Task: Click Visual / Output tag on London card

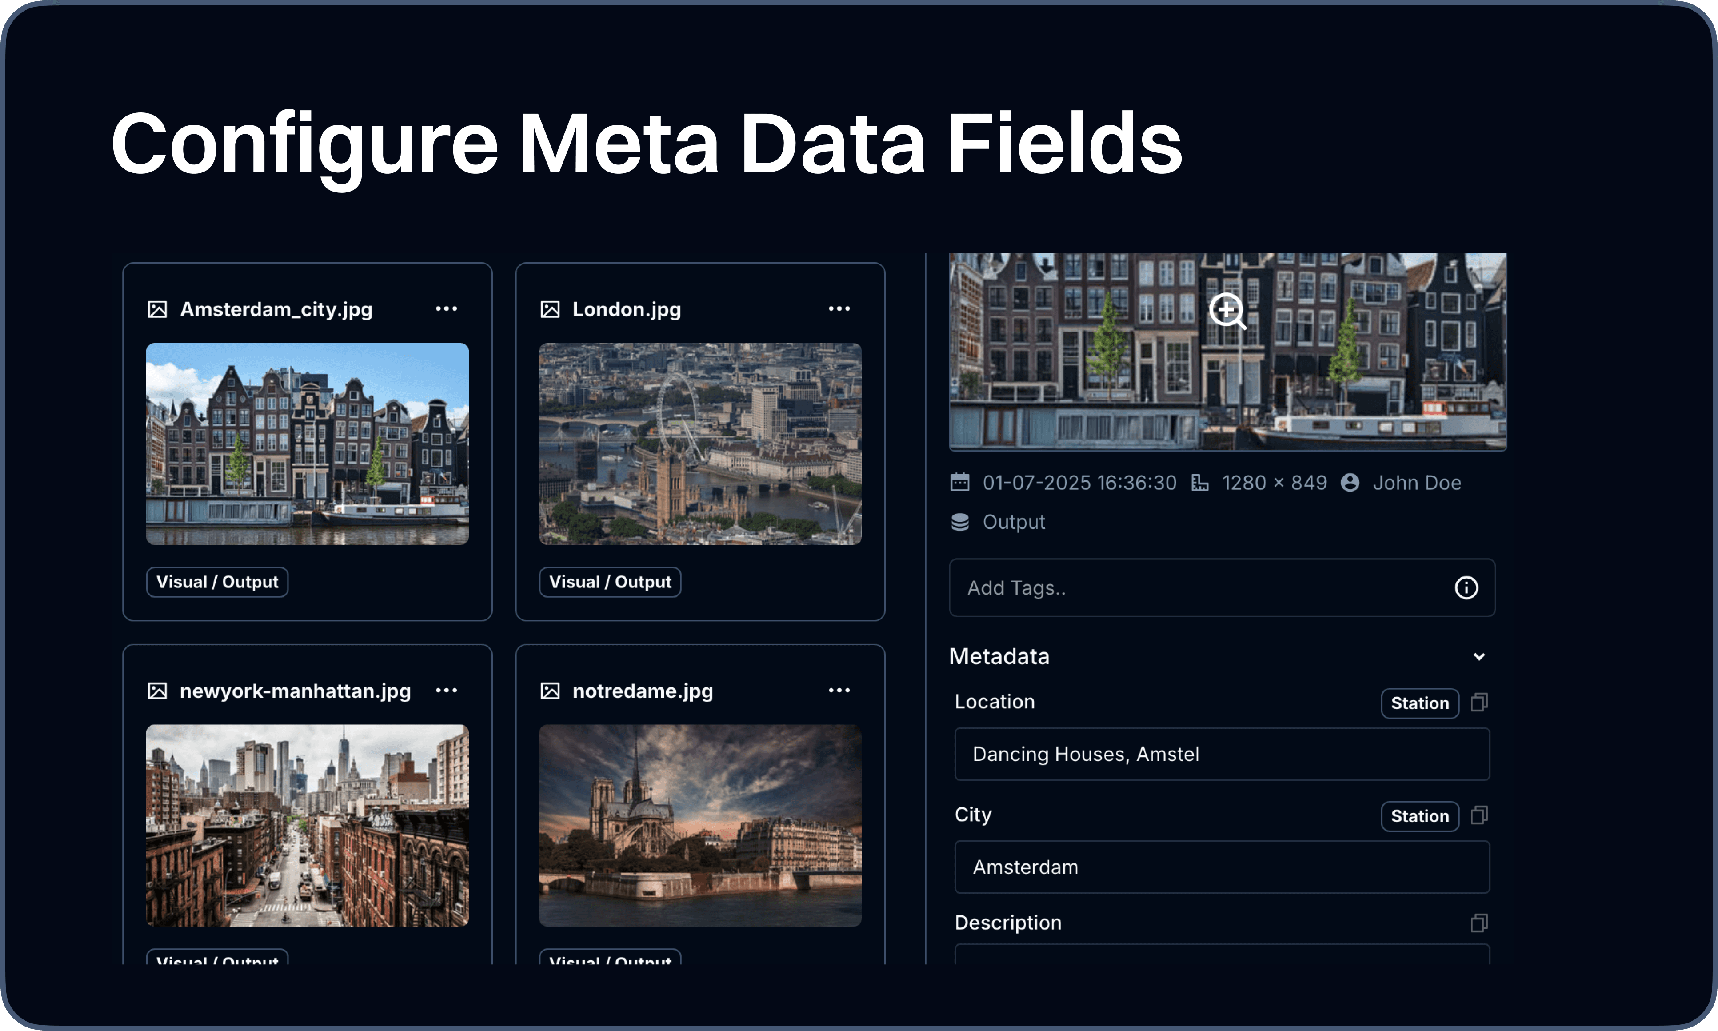Action: click(x=609, y=582)
